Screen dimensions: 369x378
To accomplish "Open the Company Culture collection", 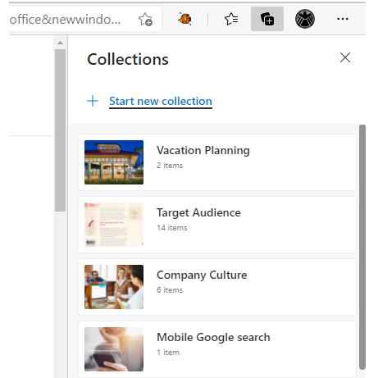I will click(217, 287).
